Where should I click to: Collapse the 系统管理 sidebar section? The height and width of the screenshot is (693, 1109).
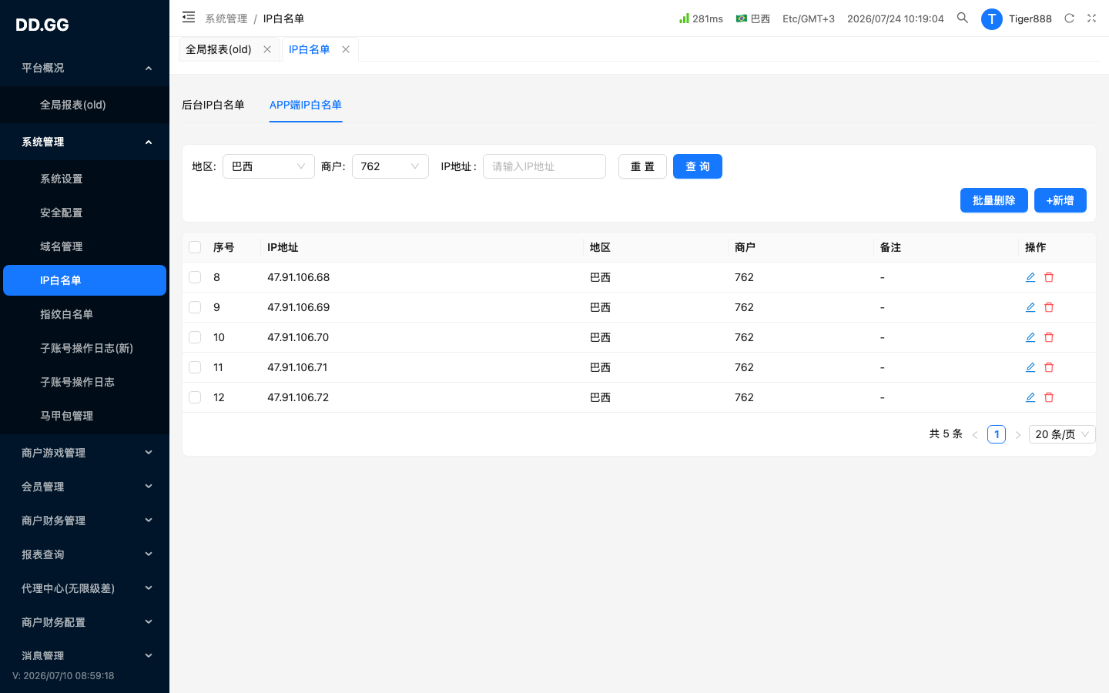(85, 142)
